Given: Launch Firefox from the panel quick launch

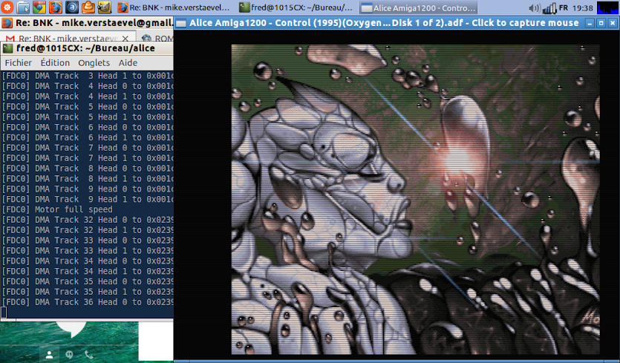Looking at the screenshot, I should pos(56,7).
